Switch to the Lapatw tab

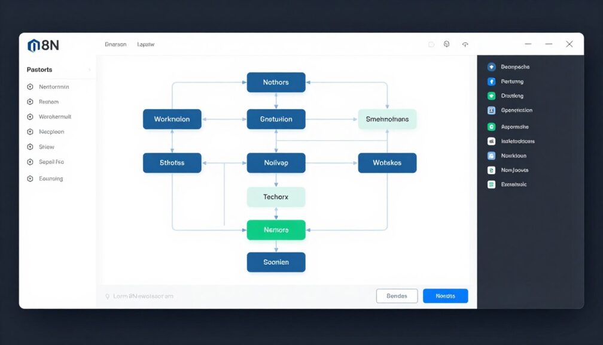pos(146,44)
